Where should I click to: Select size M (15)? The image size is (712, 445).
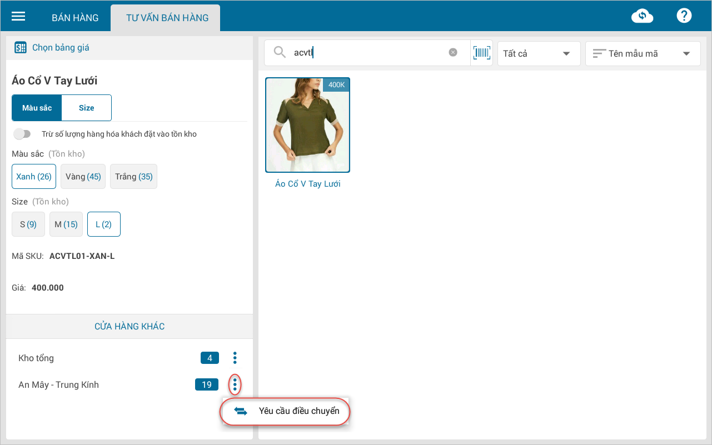coord(66,224)
